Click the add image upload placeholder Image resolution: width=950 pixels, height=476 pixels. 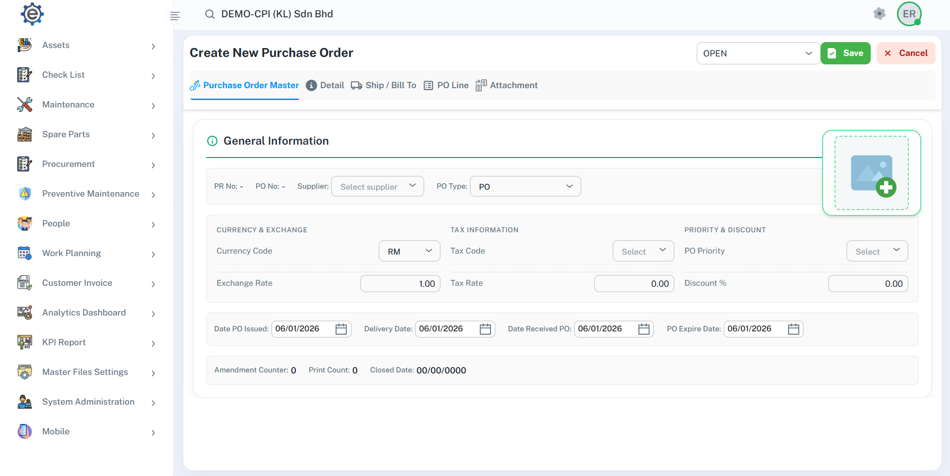[871, 173]
